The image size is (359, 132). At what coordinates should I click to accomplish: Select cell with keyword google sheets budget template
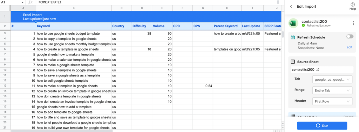pyautogui.click(x=74, y=34)
